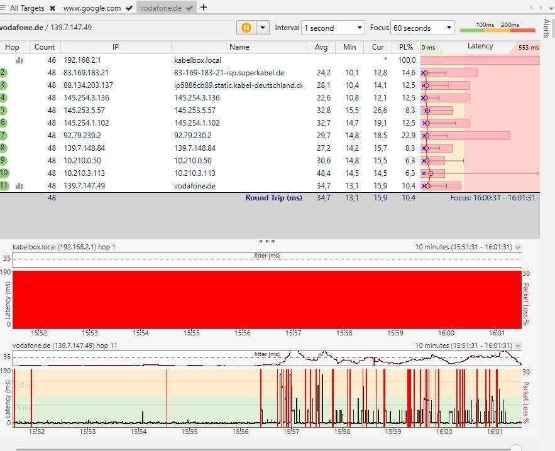Switch to the All Targets tab

click(x=27, y=8)
